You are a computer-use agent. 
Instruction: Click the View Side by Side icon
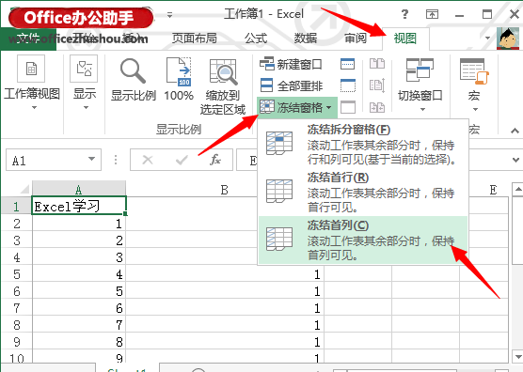tap(377, 64)
